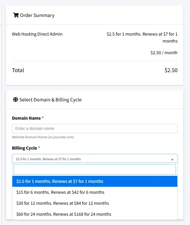Screen dimensions: 190x225
Task: Select the $60 for 24 months option
Action: (95, 214)
